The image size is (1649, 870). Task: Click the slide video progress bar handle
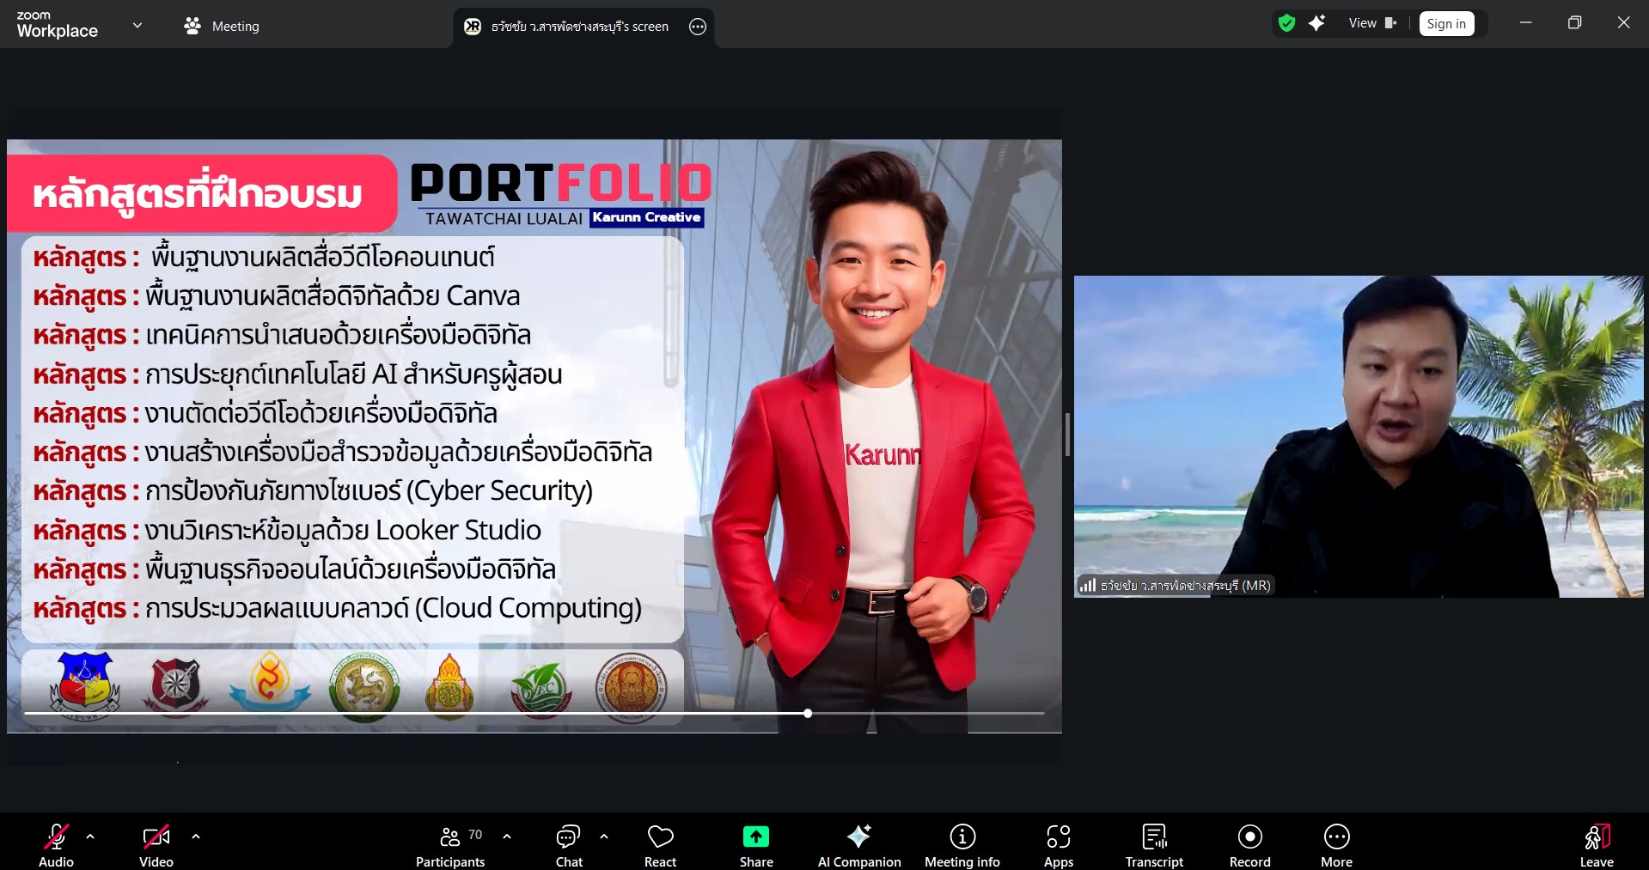pos(808,714)
